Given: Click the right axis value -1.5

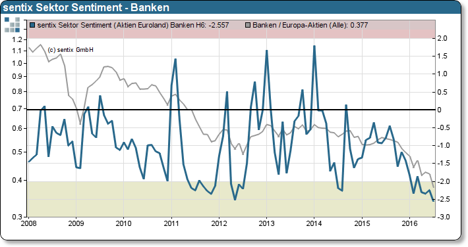Looking at the screenshot, I should [444, 164].
